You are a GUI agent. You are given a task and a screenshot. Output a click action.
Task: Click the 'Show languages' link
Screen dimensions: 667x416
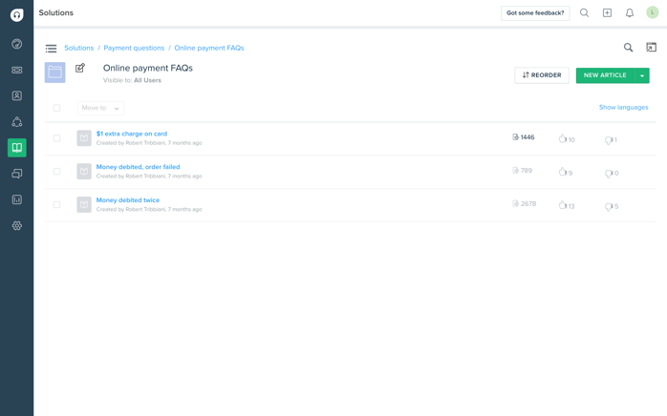click(x=623, y=108)
